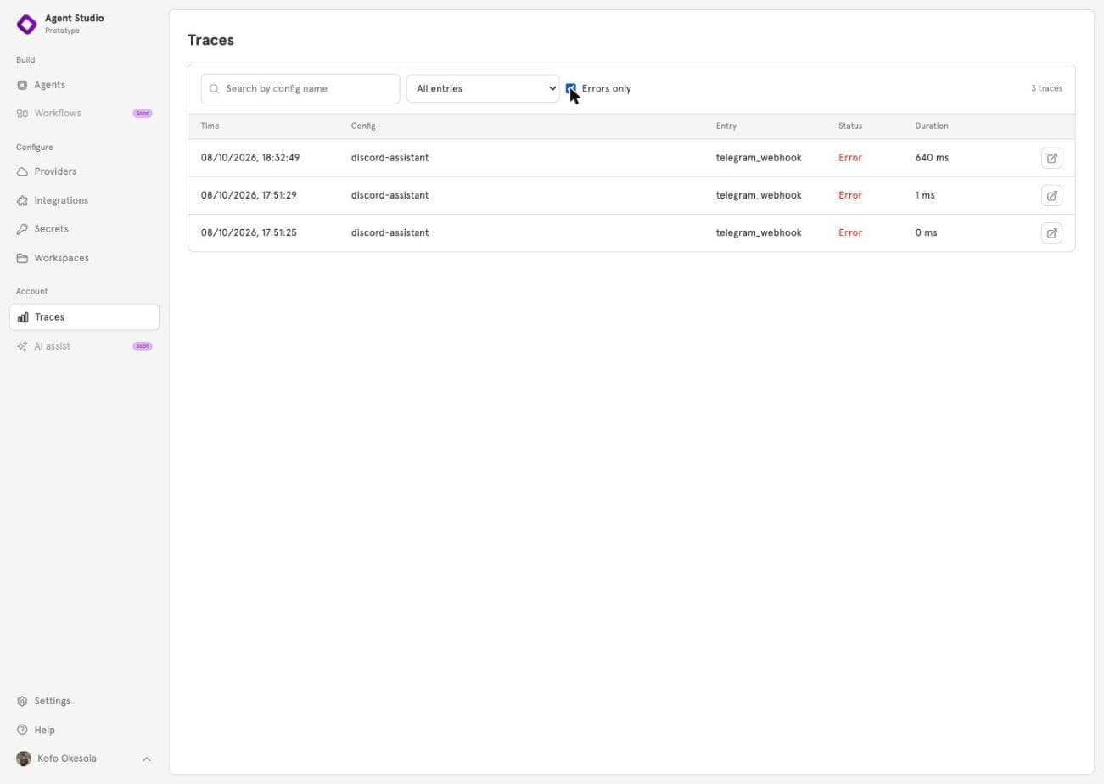Click the Secrets key icon

coord(23,229)
